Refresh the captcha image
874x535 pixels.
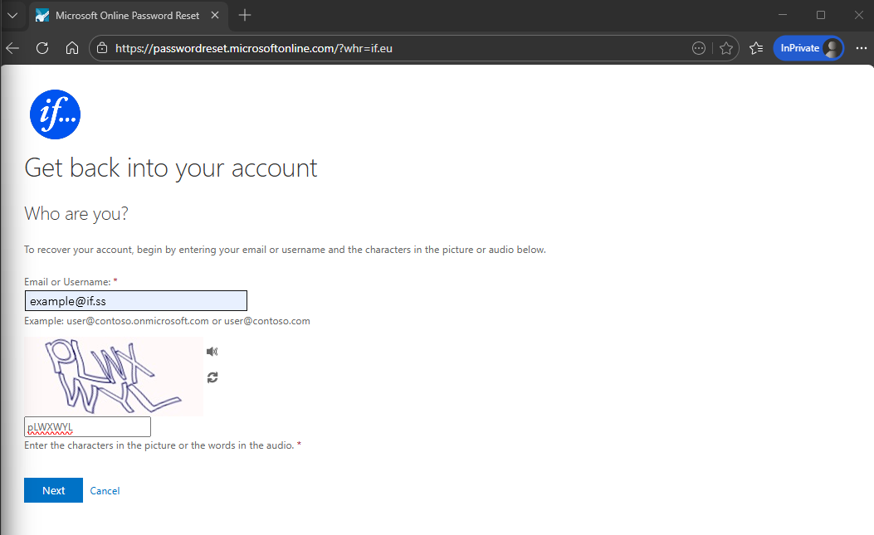point(212,377)
